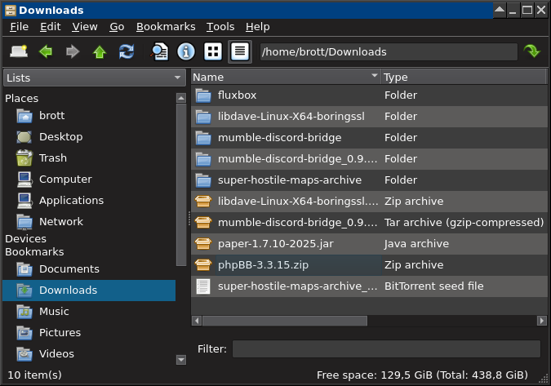Open file search tool icon

(159, 51)
